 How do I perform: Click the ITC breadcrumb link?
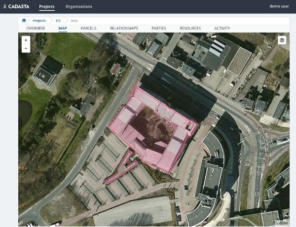tap(58, 21)
